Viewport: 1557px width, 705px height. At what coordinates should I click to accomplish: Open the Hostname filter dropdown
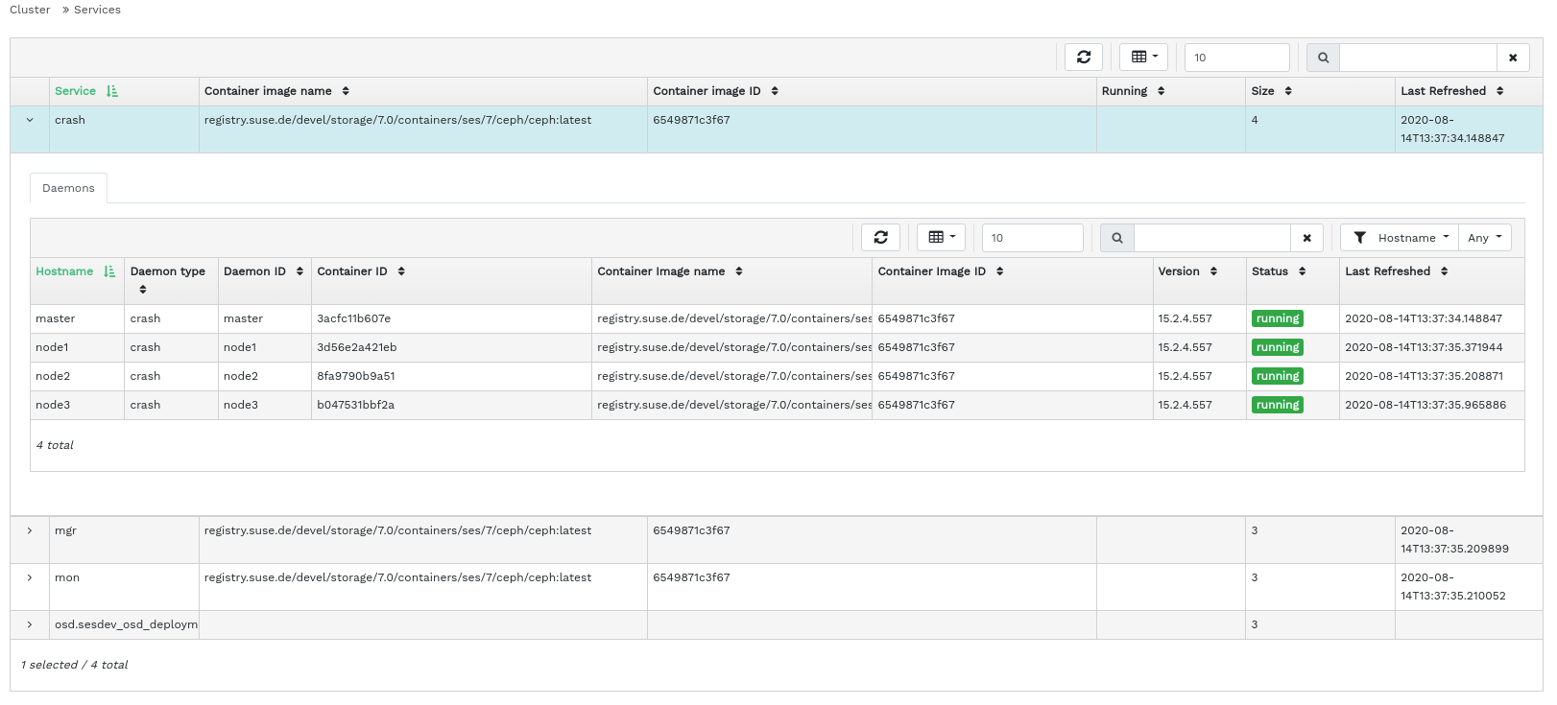pos(1400,238)
